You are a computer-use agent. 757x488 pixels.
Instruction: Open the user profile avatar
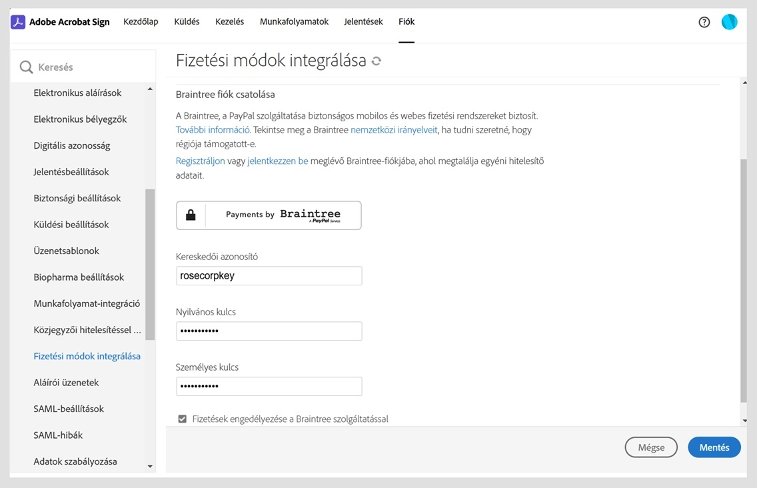[729, 22]
